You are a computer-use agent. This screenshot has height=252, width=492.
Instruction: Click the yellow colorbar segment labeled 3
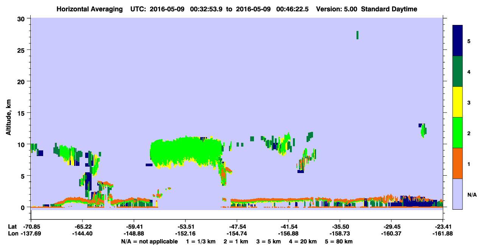[458, 102]
